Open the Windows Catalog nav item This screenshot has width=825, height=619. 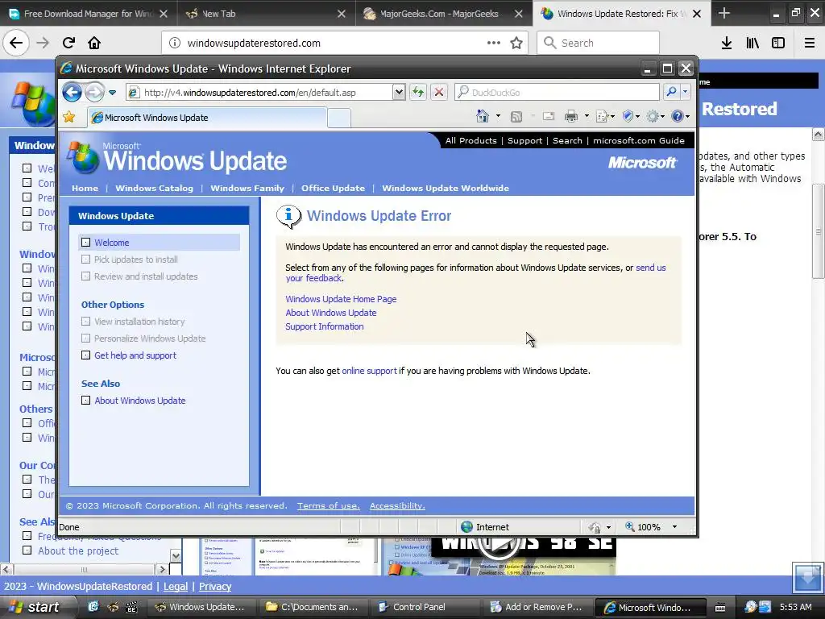point(154,188)
